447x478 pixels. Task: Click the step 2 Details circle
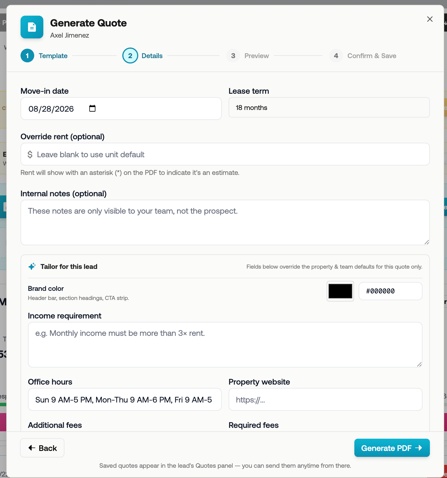[x=130, y=56]
